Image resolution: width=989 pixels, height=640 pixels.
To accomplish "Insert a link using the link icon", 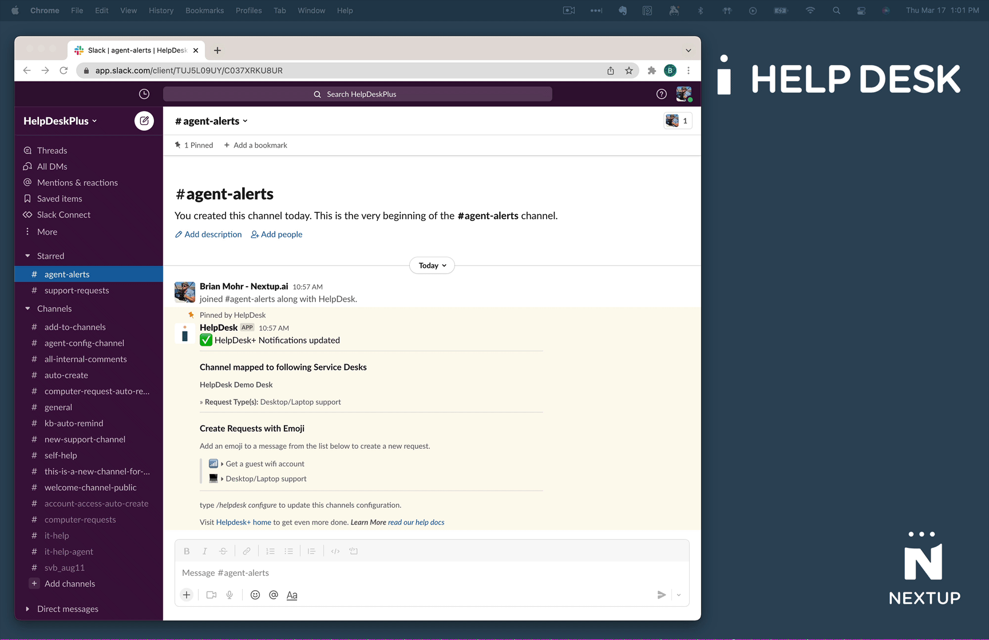I will [247, 551].
